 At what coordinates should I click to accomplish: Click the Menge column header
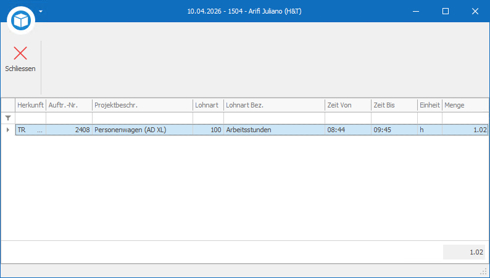point(466,105)
